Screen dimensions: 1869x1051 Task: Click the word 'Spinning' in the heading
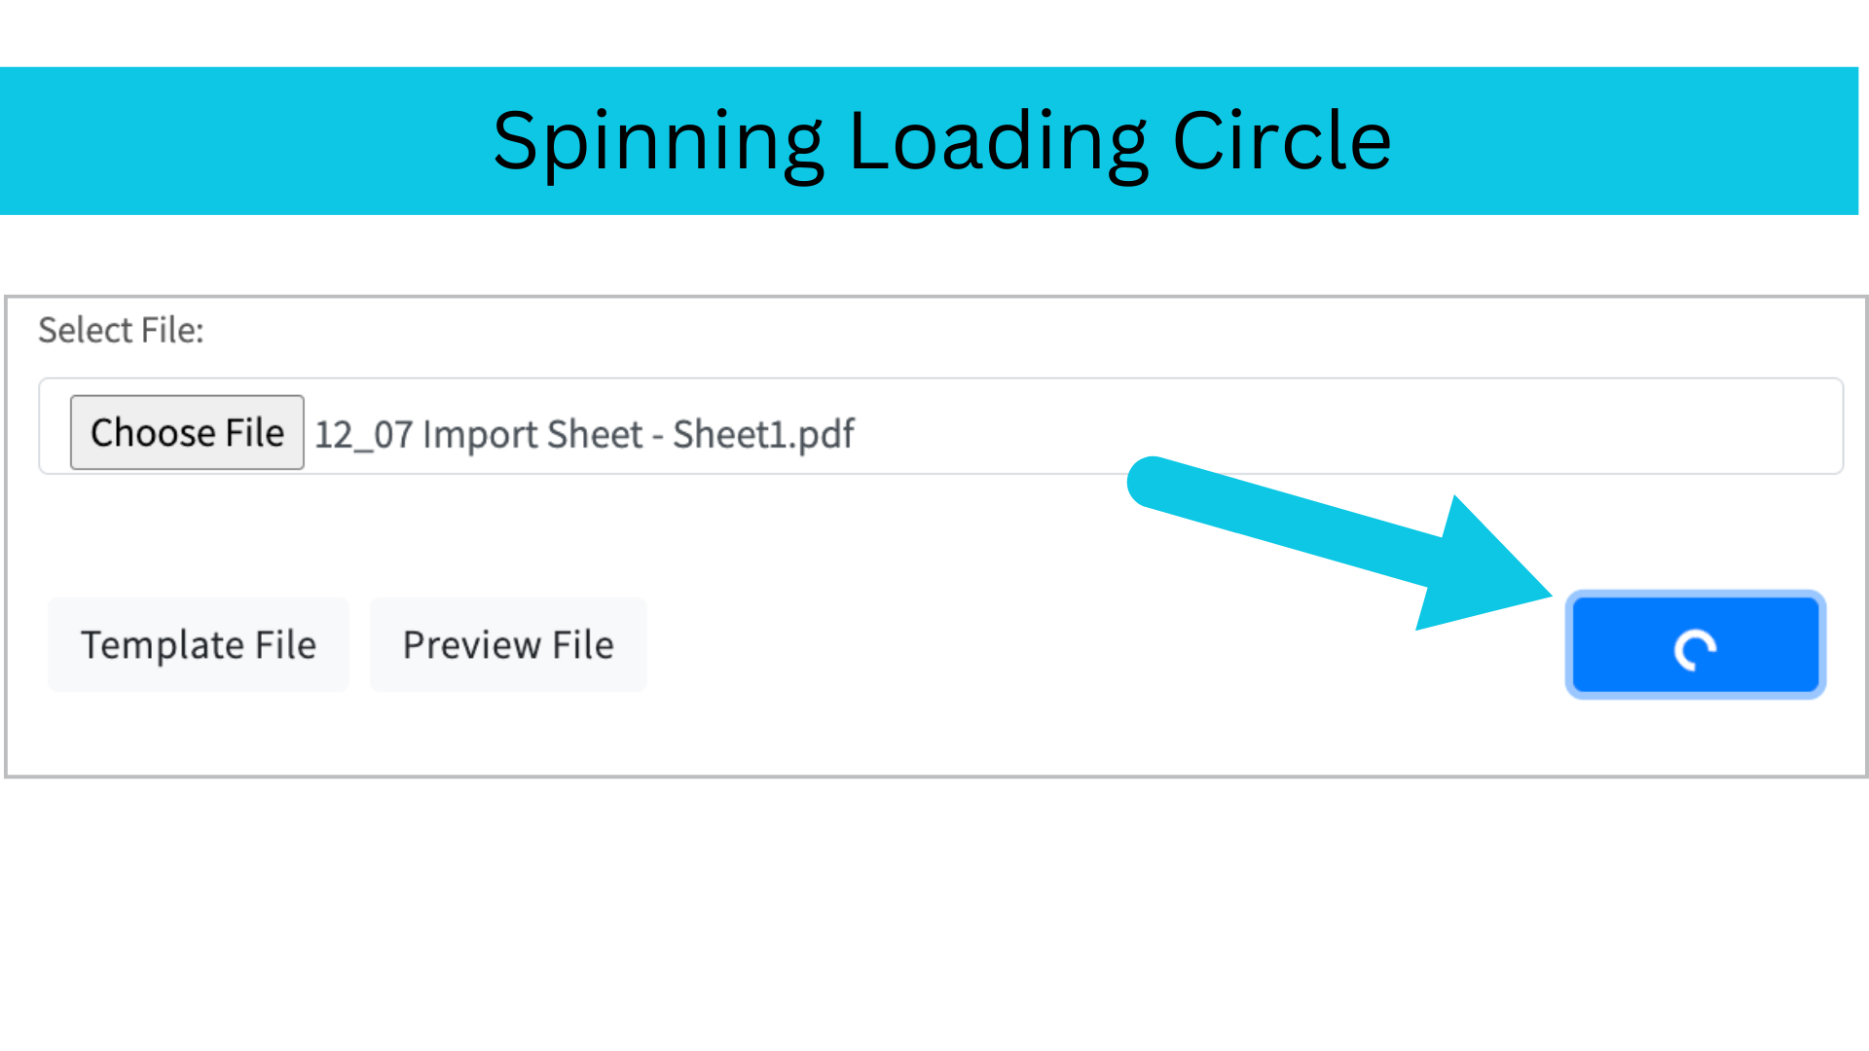tap(658, 142)
